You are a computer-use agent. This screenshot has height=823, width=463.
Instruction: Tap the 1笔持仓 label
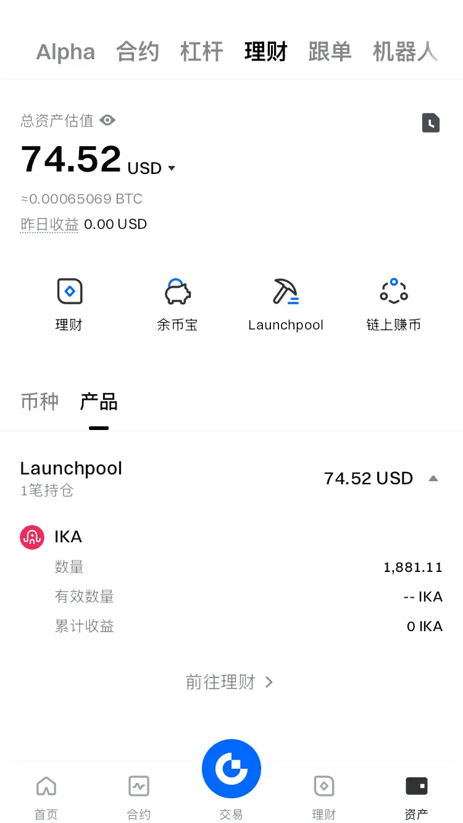47,490
